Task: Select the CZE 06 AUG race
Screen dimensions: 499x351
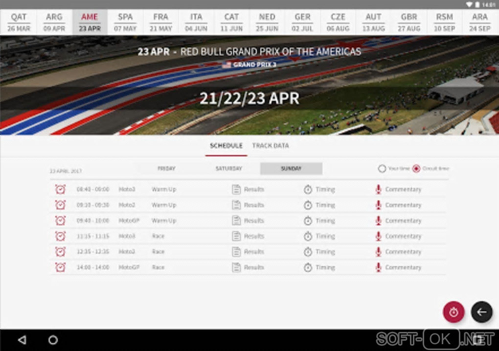Action: pos(338,22)
